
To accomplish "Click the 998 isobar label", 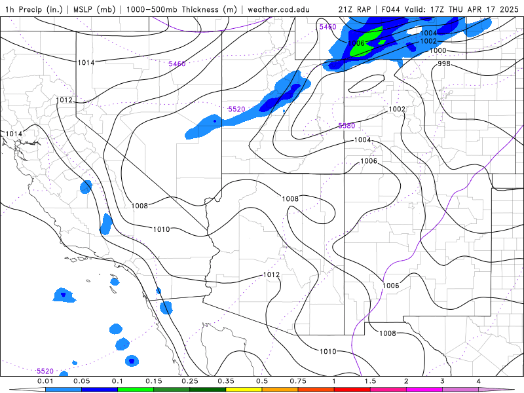I will pos(444,64).
